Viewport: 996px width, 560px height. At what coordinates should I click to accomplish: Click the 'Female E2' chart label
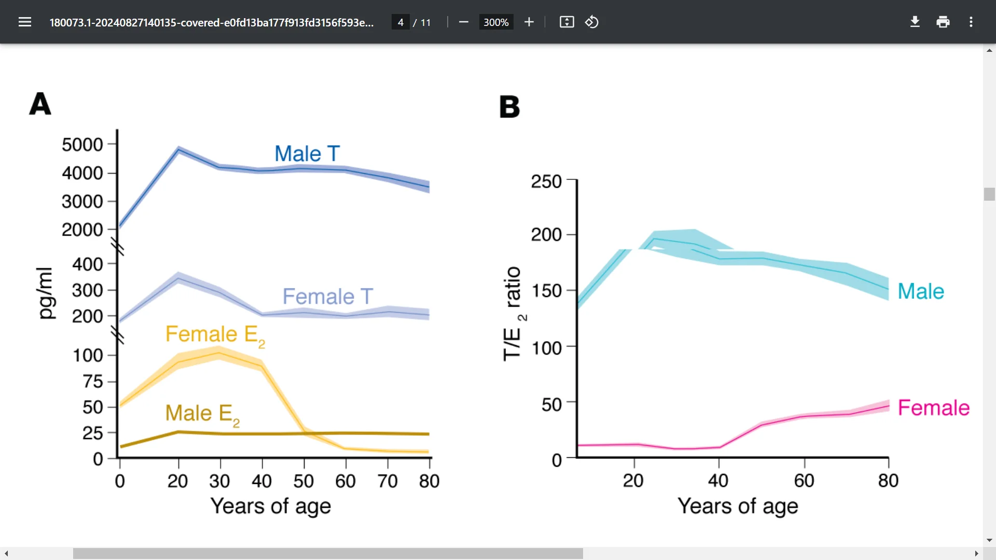215,335
